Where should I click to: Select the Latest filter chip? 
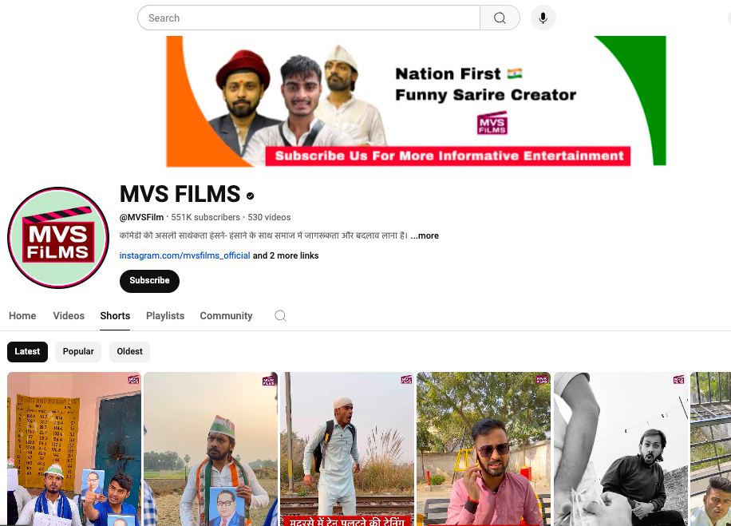click(x=27, y=351)
